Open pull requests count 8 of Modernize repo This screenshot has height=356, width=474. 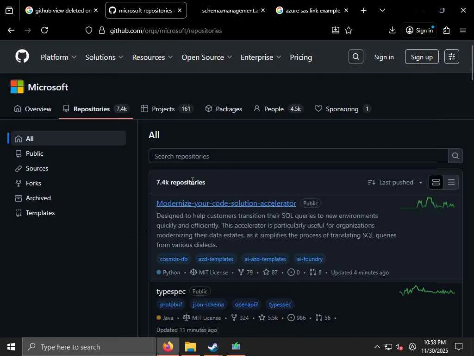pos(316,273)
